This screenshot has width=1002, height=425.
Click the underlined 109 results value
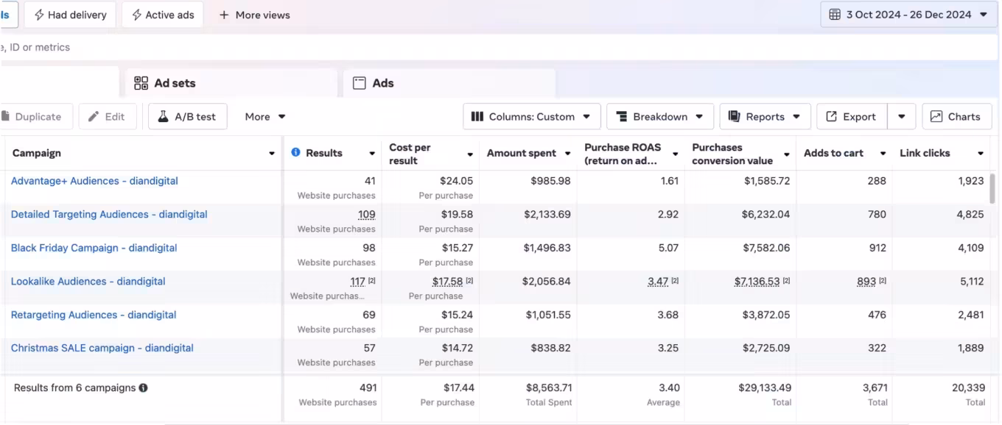pos(367,215)
